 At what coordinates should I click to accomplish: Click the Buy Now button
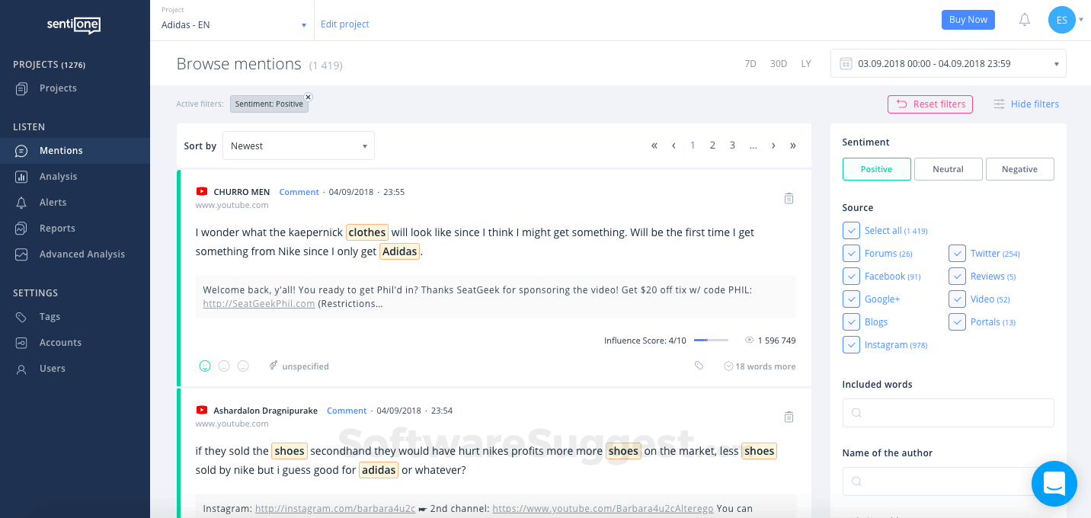point(968,20)
